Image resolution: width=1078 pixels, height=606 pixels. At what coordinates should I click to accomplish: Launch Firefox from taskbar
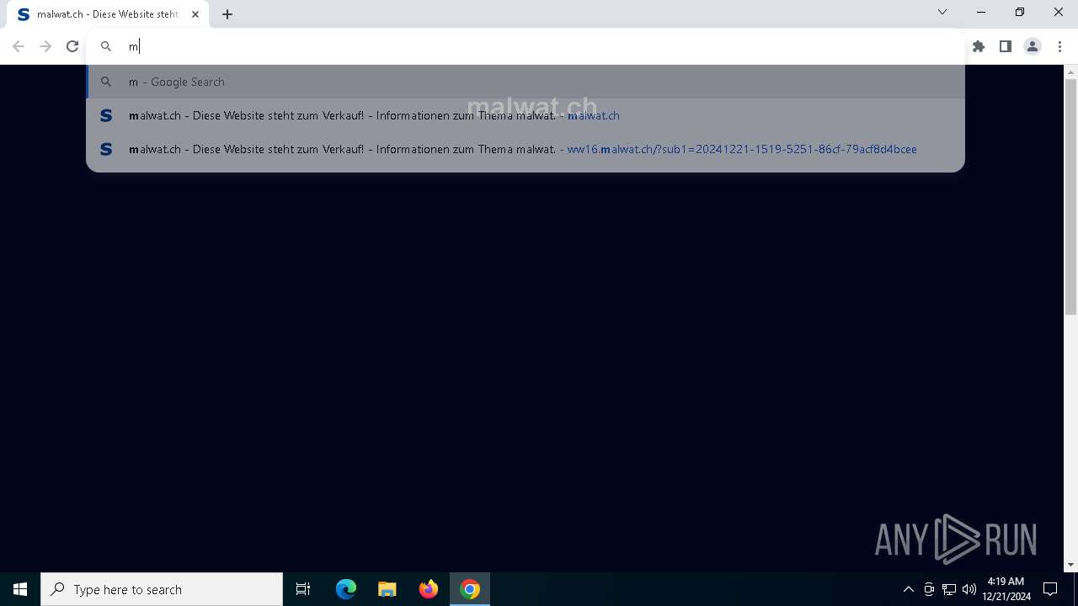pos(429,589)
